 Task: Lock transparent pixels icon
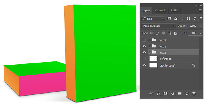click(152, 33)
